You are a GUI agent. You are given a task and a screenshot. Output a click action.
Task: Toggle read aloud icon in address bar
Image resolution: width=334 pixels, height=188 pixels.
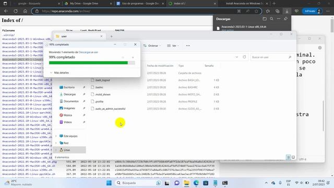247,11
